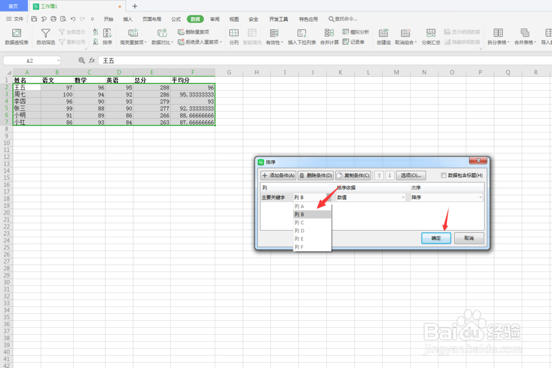Open the 审阅 ribbon tab

tap(215, 19)
